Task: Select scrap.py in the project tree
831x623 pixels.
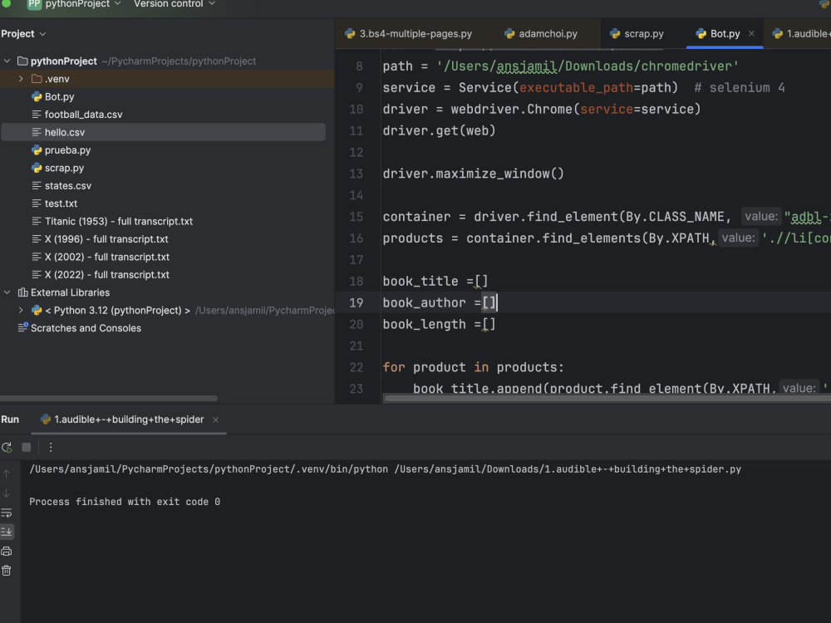Action: tap(64, 168)
